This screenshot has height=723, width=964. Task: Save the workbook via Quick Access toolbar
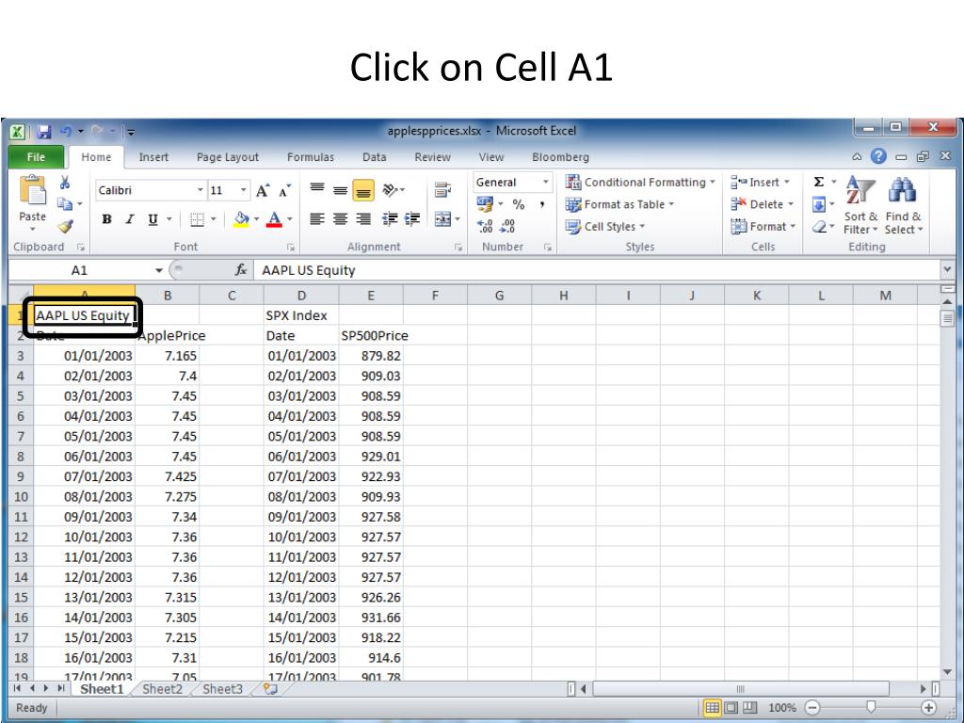tap(43, 132)
